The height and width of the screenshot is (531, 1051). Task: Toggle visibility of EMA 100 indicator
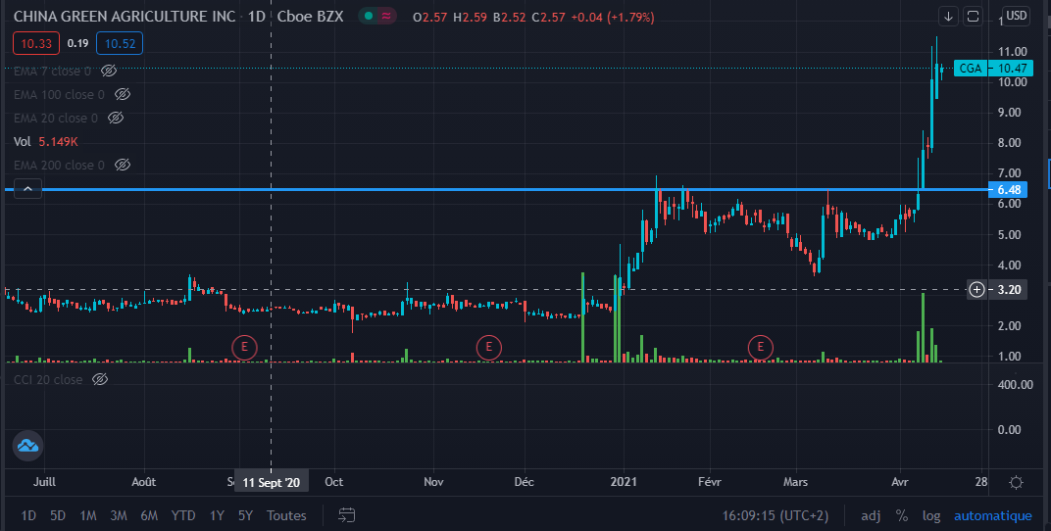[x=122, y=94]
